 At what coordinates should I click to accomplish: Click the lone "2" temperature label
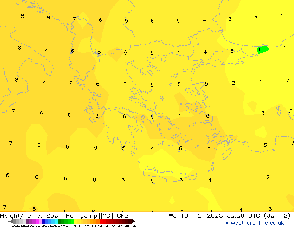click(x=256, y=18)
